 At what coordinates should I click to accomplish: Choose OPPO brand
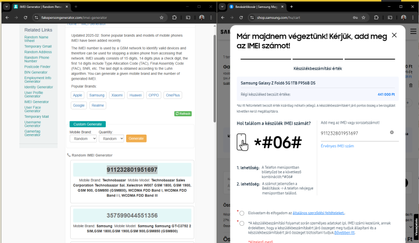click(x=153, y=95)
